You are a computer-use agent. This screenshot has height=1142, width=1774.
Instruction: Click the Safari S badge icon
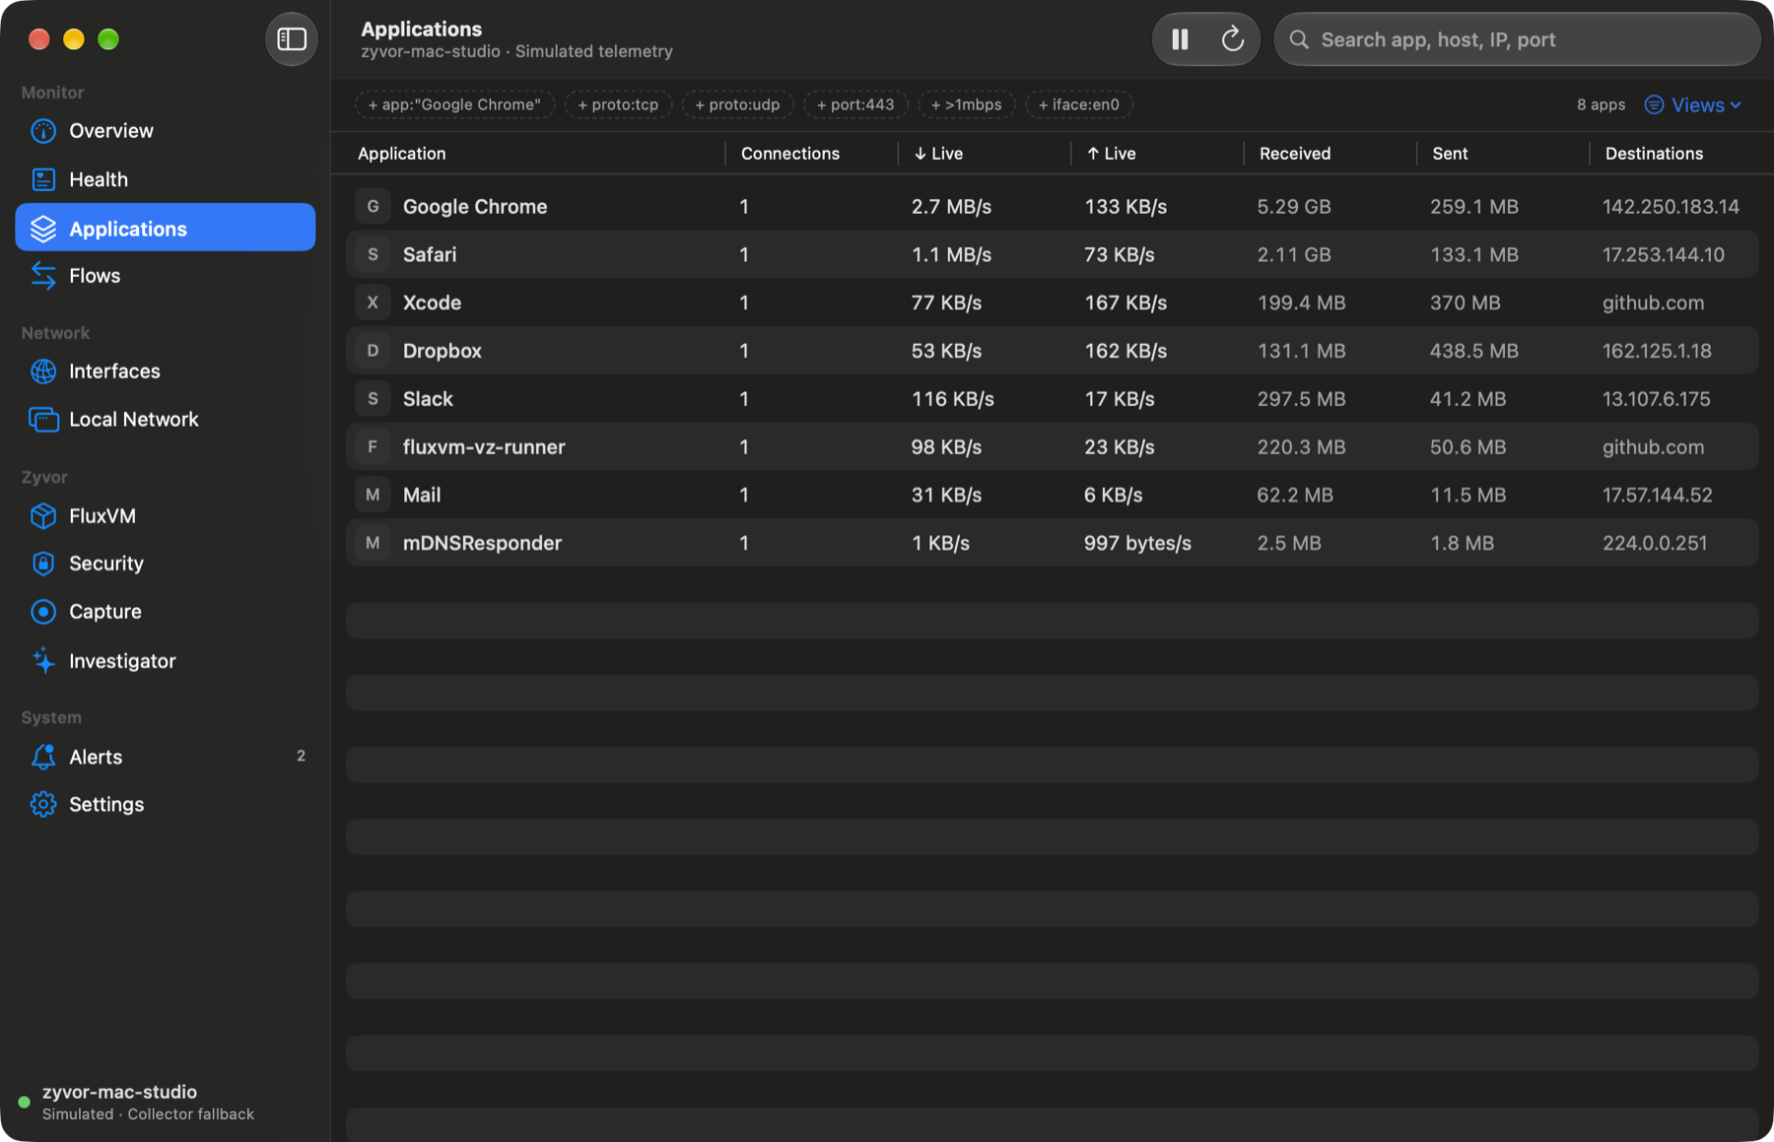point(373,254)
